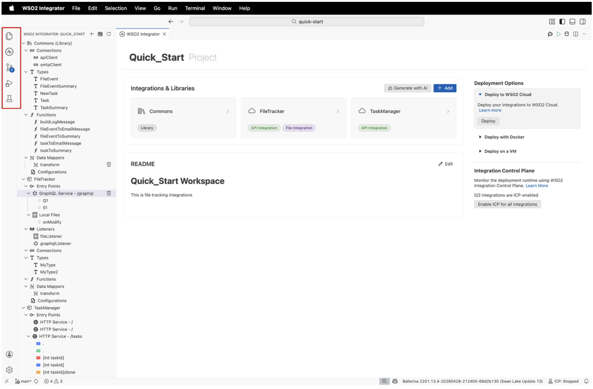The width and height of the screenshot is (593, 389).
Task: Open the AI chat icon in the editor toolbar
Action: pyautogui.click(x=550, y=34)
